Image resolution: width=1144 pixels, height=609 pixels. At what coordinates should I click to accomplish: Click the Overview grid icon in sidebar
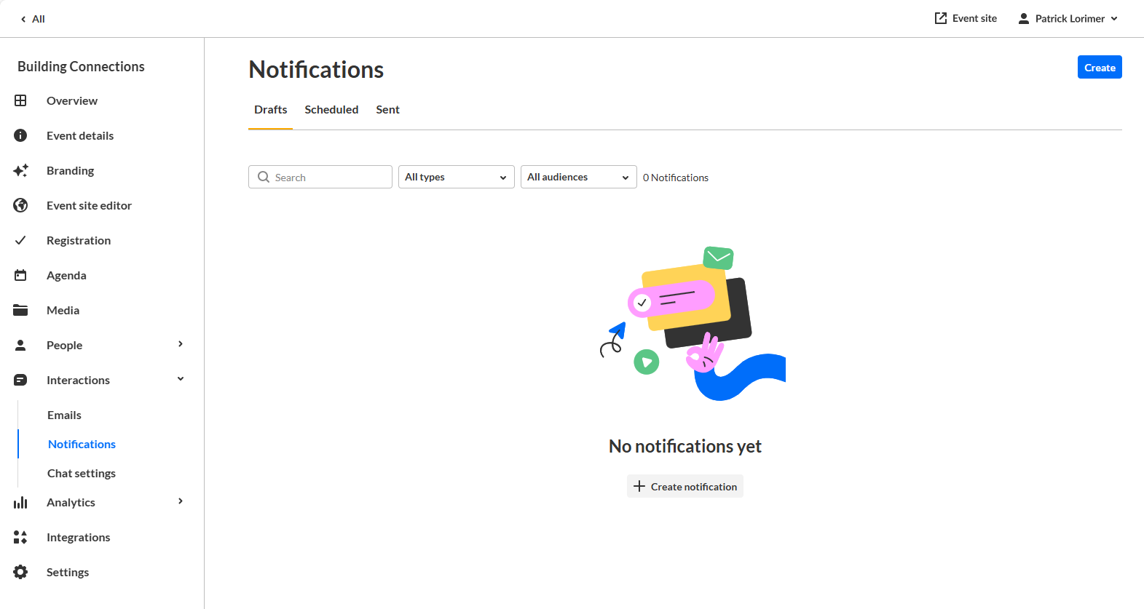pyautogui.click(x=20, y=100)
